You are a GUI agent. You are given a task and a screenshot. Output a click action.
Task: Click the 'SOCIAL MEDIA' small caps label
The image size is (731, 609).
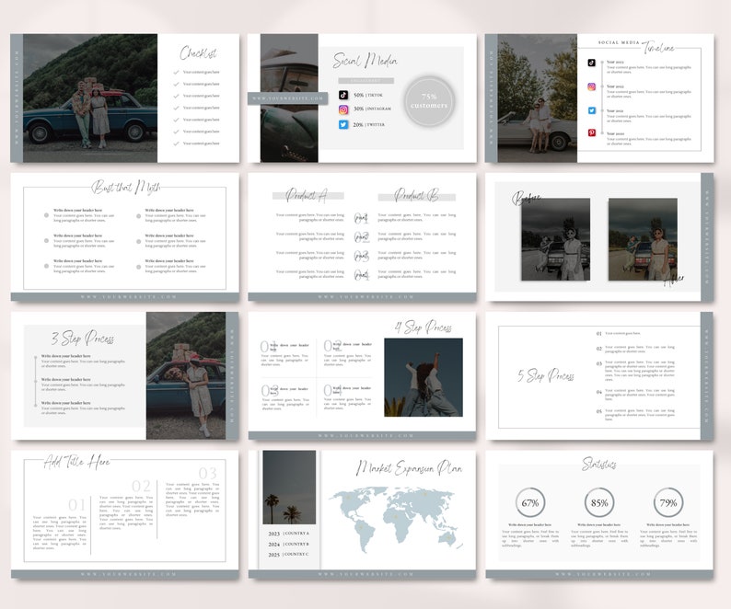click(x=619, y=42)
